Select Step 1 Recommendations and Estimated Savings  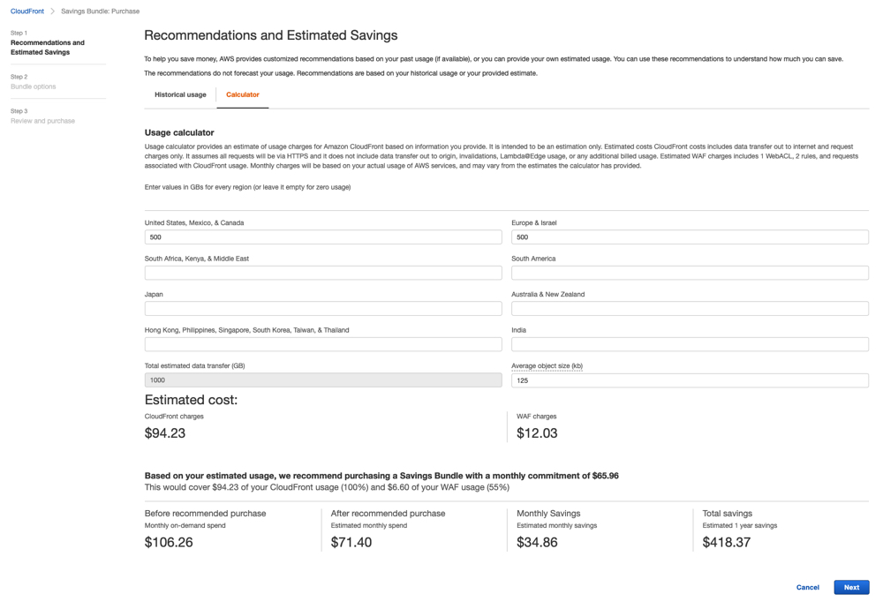[48, 47]
